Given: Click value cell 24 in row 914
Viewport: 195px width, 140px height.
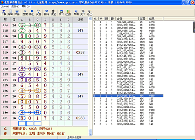Looking at the screenshot, I should (x=14, y=25).
